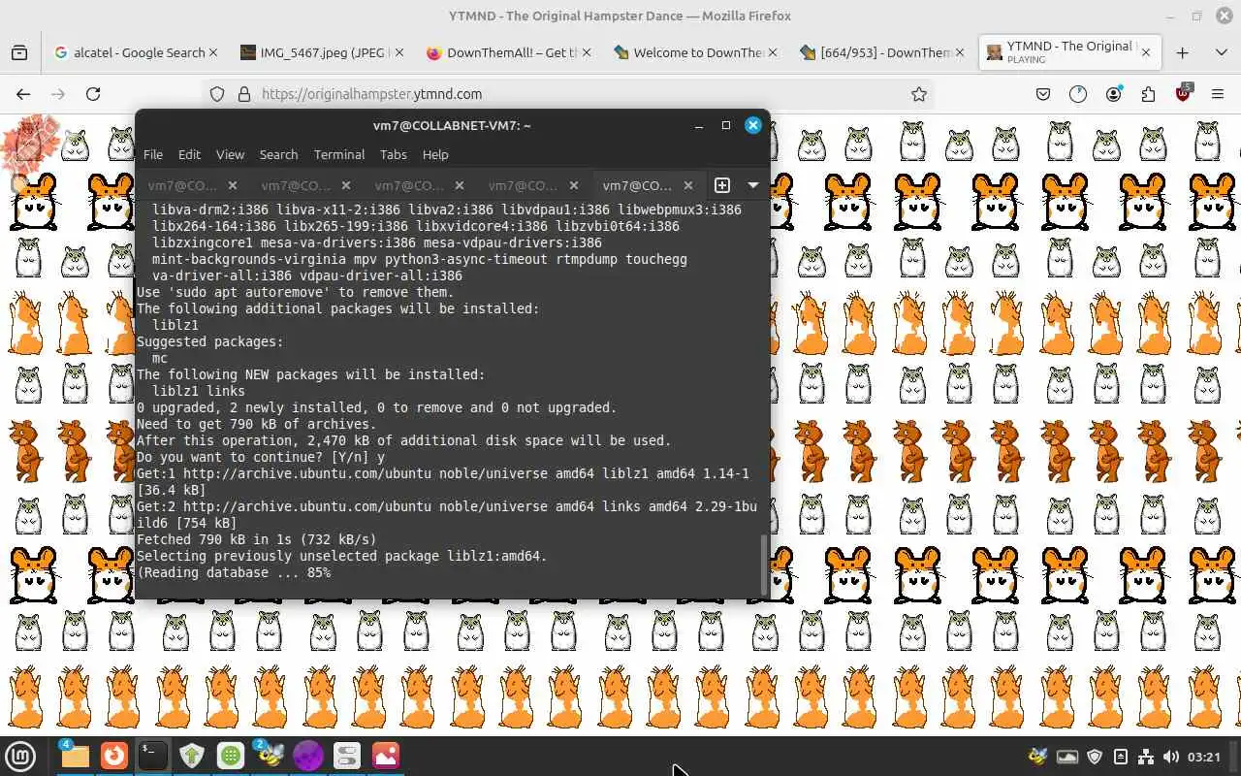Open the Terminal menu in the terminal menubar
The image size is (1241, 776).
pyautogui.click(x=339, y=154)
